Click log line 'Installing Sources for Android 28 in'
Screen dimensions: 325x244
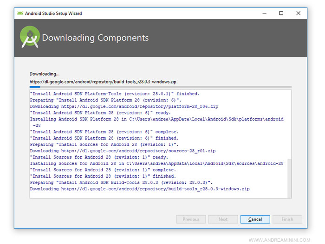click(157, 163)
